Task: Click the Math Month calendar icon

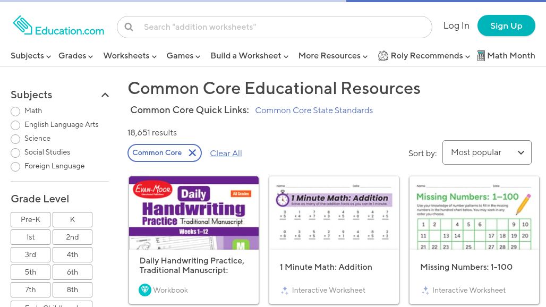Action: (x=481, y=55)
